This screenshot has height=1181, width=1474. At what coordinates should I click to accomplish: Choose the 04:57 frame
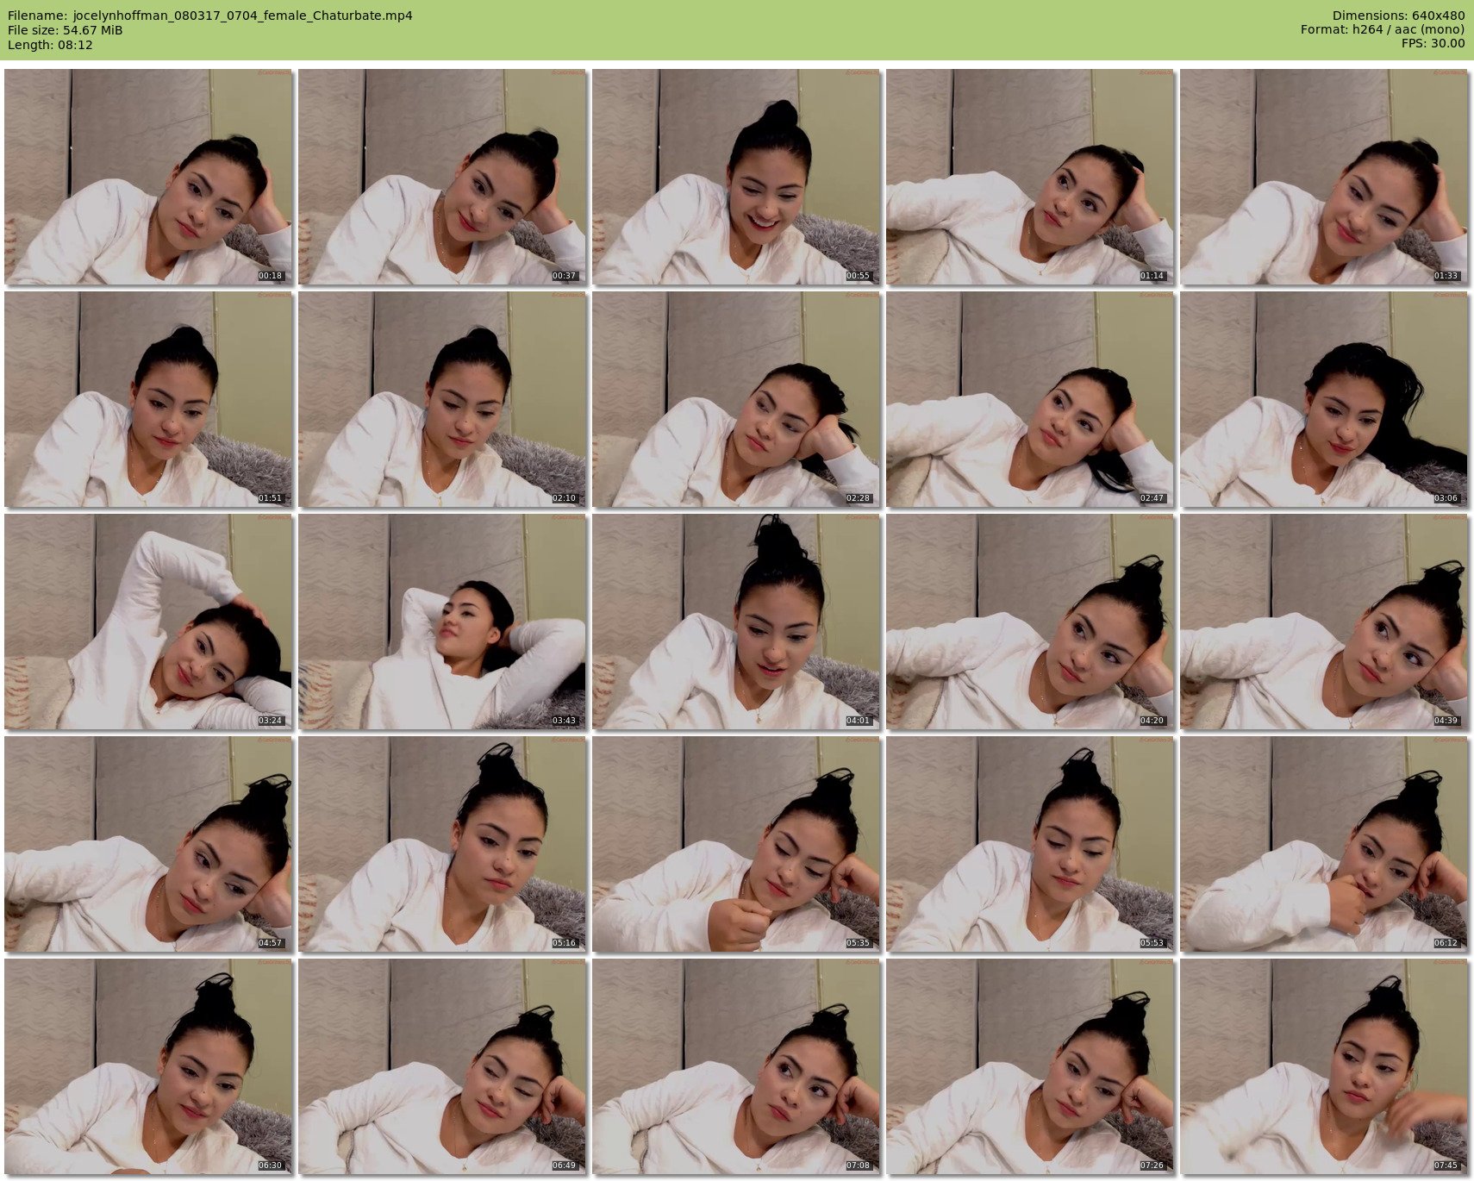point(148,844)
